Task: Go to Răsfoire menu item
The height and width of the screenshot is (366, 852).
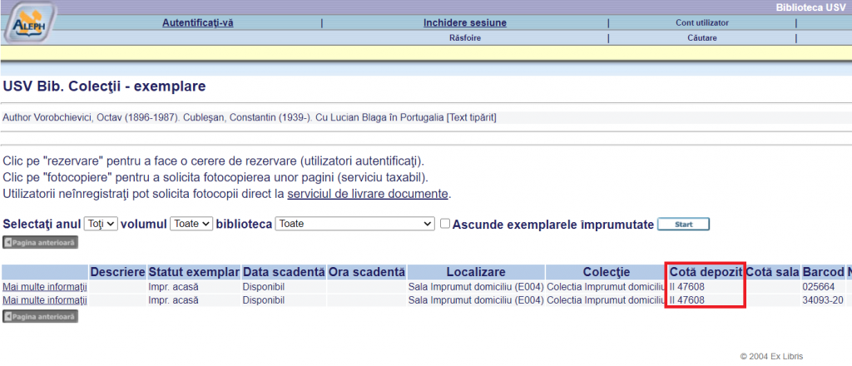Action: [x=464, y=37]
